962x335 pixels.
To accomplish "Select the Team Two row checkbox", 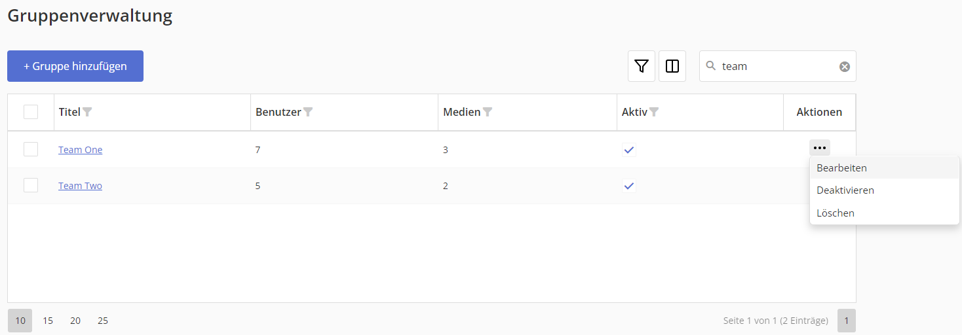I will [31, 186].
